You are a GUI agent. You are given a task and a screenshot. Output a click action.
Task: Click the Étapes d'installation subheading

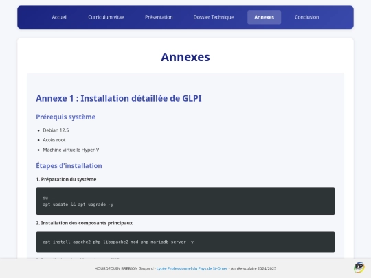(x=69, y=165)
